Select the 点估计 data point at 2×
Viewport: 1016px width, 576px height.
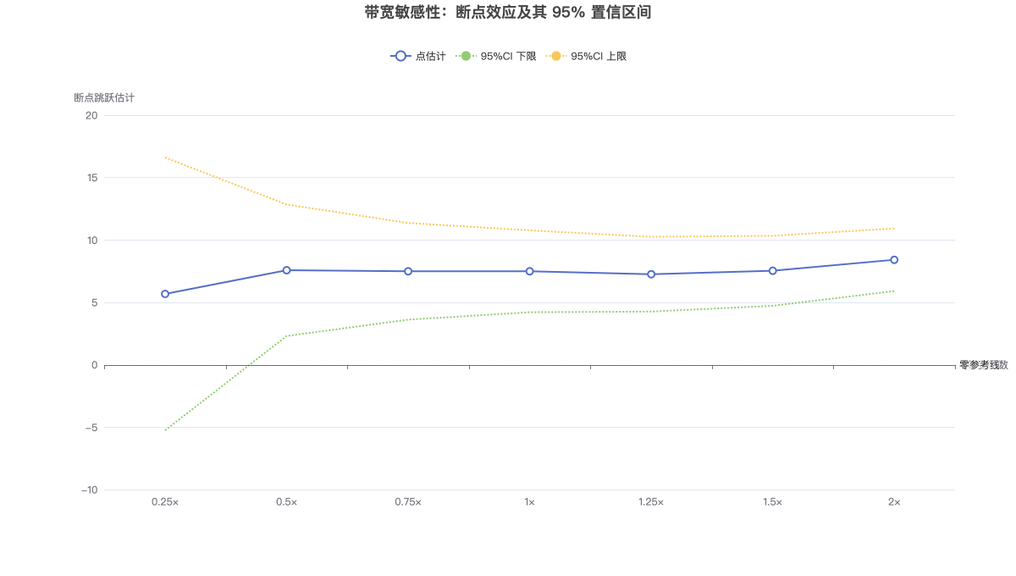(x=894, y=260)
